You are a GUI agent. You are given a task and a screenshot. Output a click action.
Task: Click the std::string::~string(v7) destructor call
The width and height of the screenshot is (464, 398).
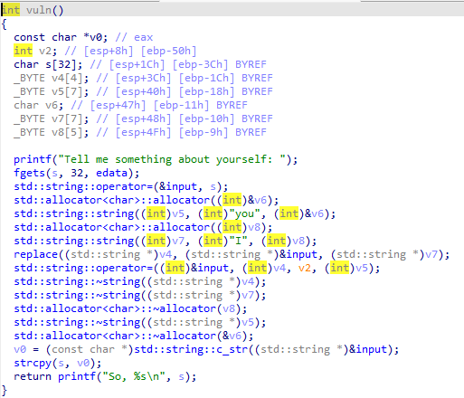pos(140,295)
